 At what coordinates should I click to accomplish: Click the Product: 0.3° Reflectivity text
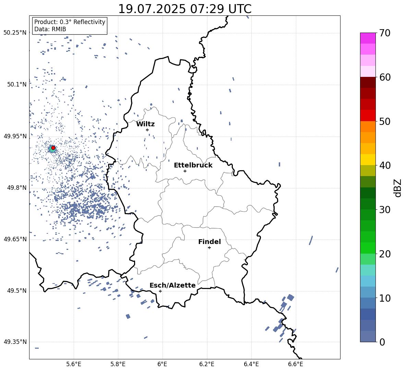pos(70,22)
